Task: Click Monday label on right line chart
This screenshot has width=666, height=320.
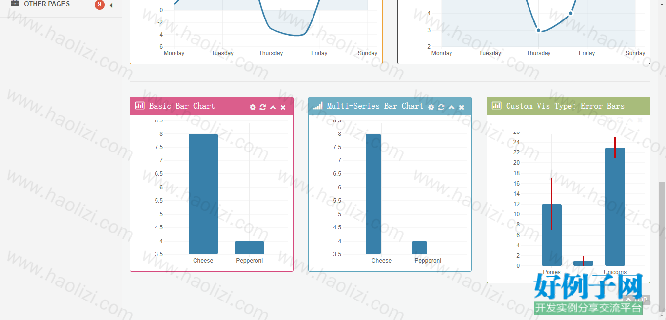Action: coord(442,53)
